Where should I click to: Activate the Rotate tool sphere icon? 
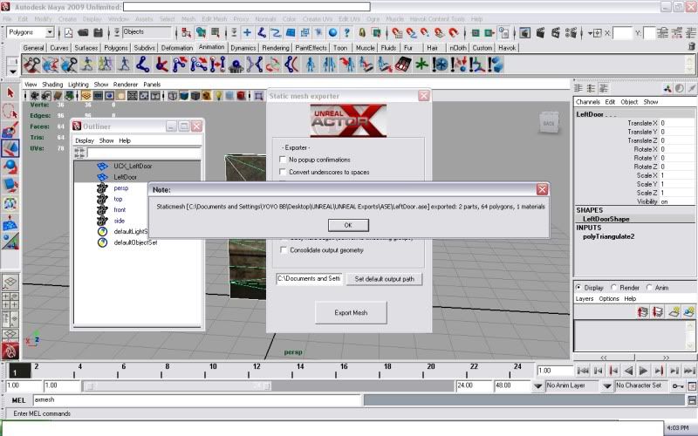[x=10, y=167]
